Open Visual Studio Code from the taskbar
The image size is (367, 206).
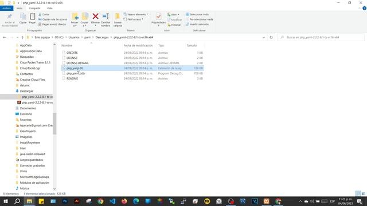coord(112,201)
